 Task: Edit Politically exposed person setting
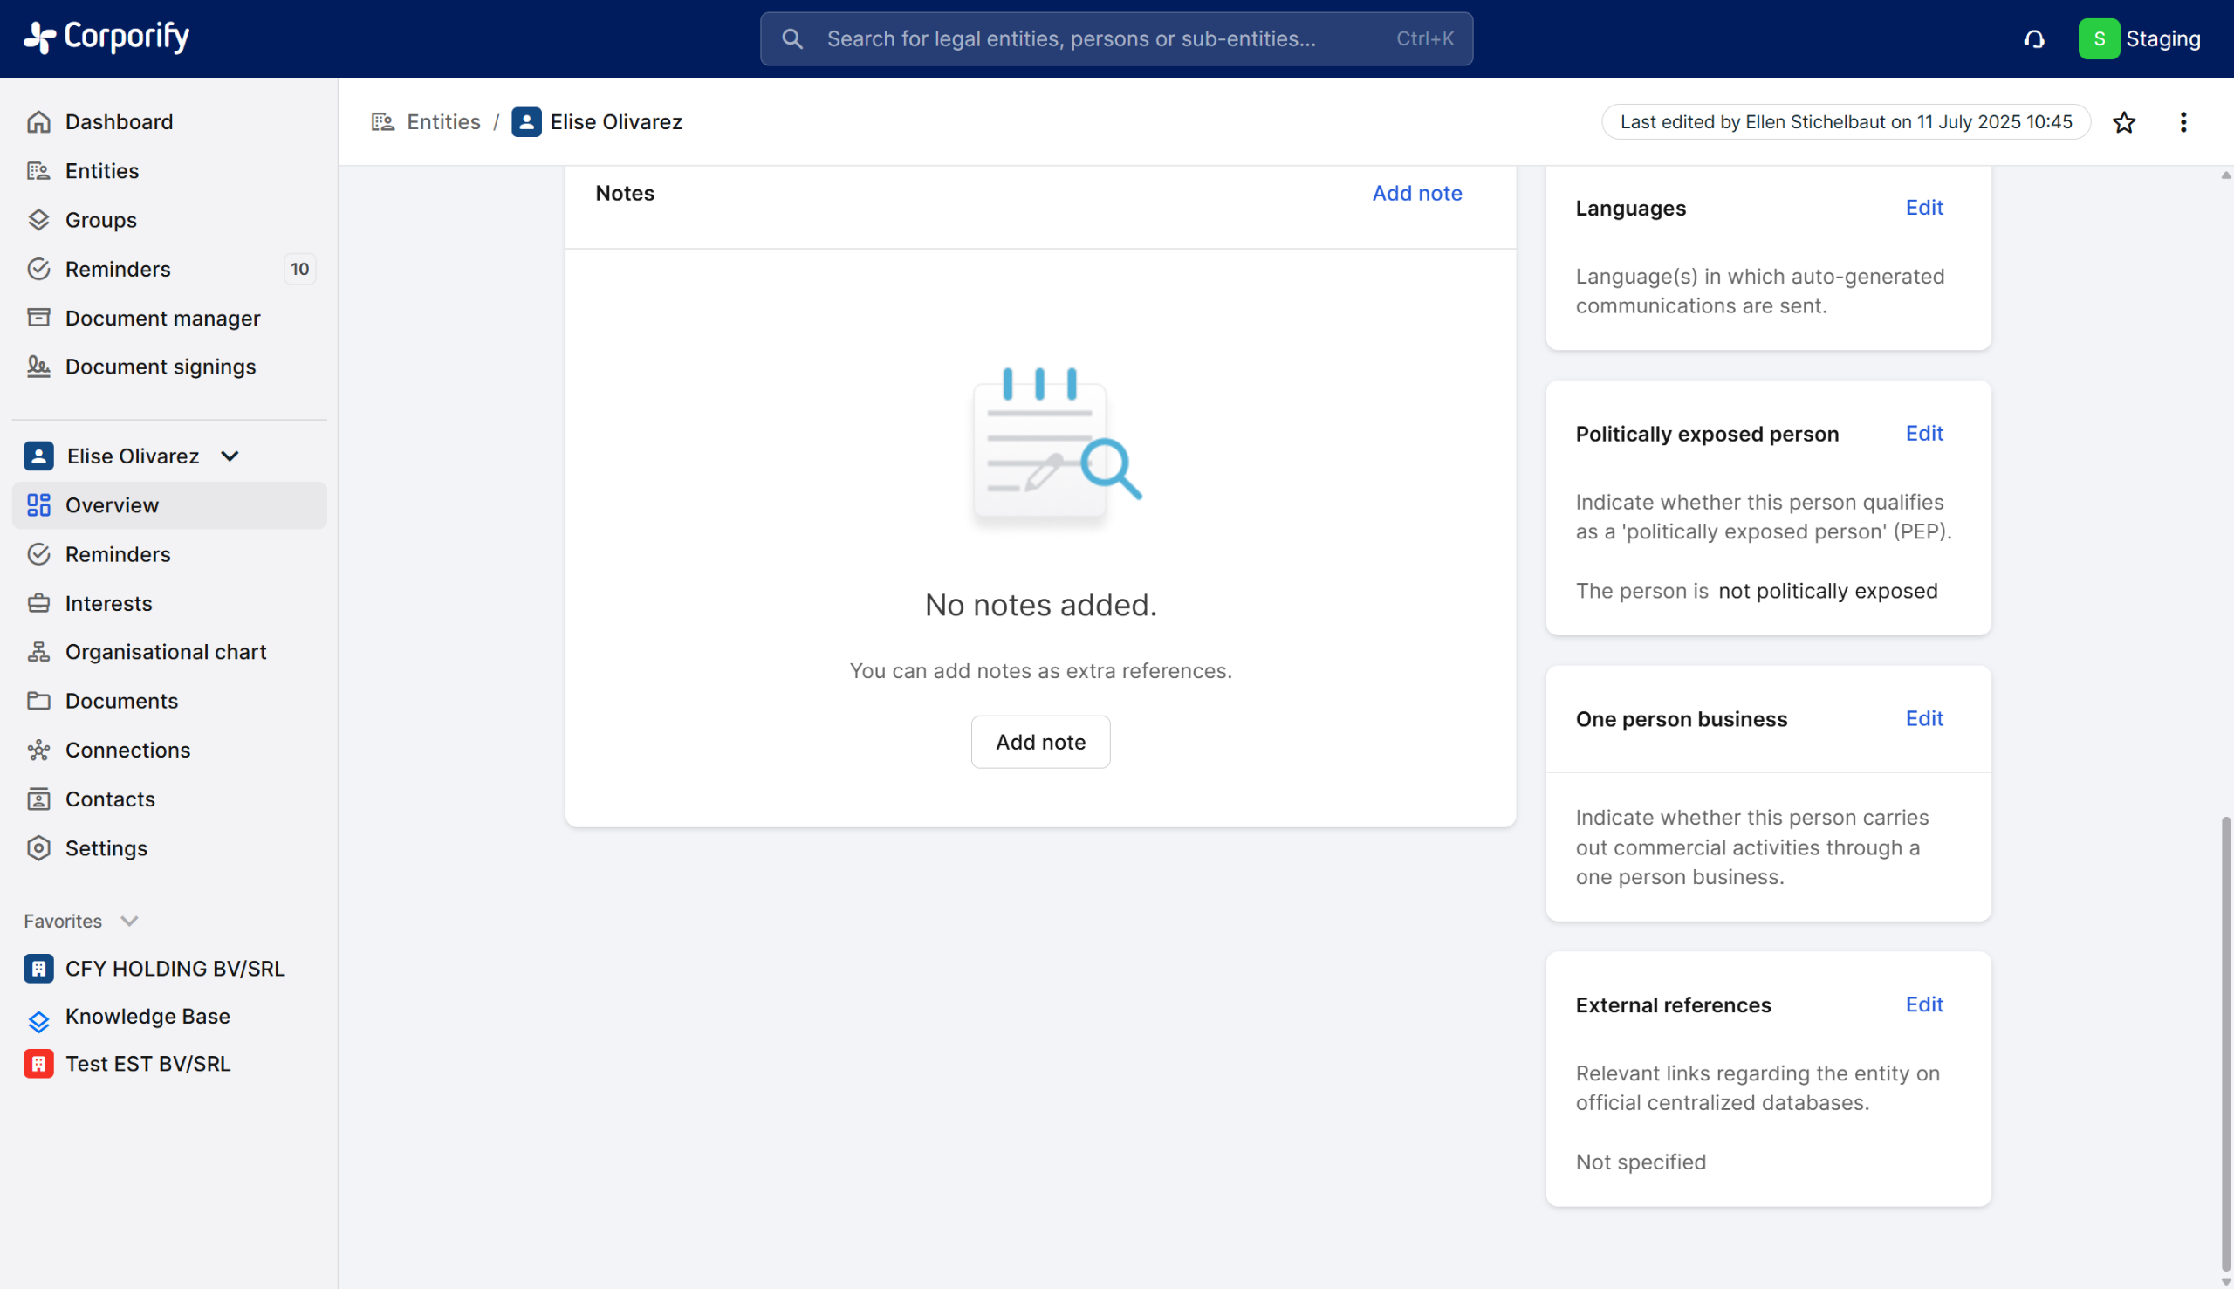1923,433
